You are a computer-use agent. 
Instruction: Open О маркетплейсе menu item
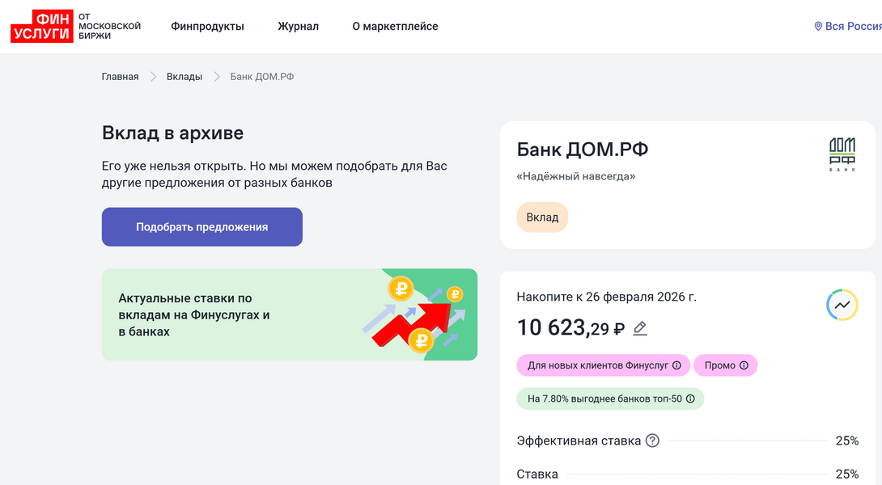(395, 27)
